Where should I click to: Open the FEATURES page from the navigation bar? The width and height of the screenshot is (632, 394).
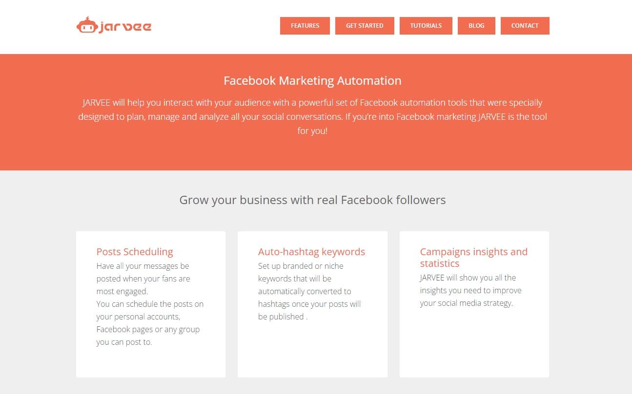pos(305,25)
